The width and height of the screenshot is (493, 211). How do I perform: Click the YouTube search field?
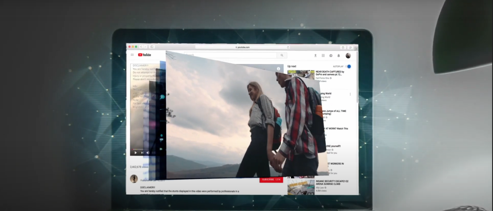click(231, 55)
